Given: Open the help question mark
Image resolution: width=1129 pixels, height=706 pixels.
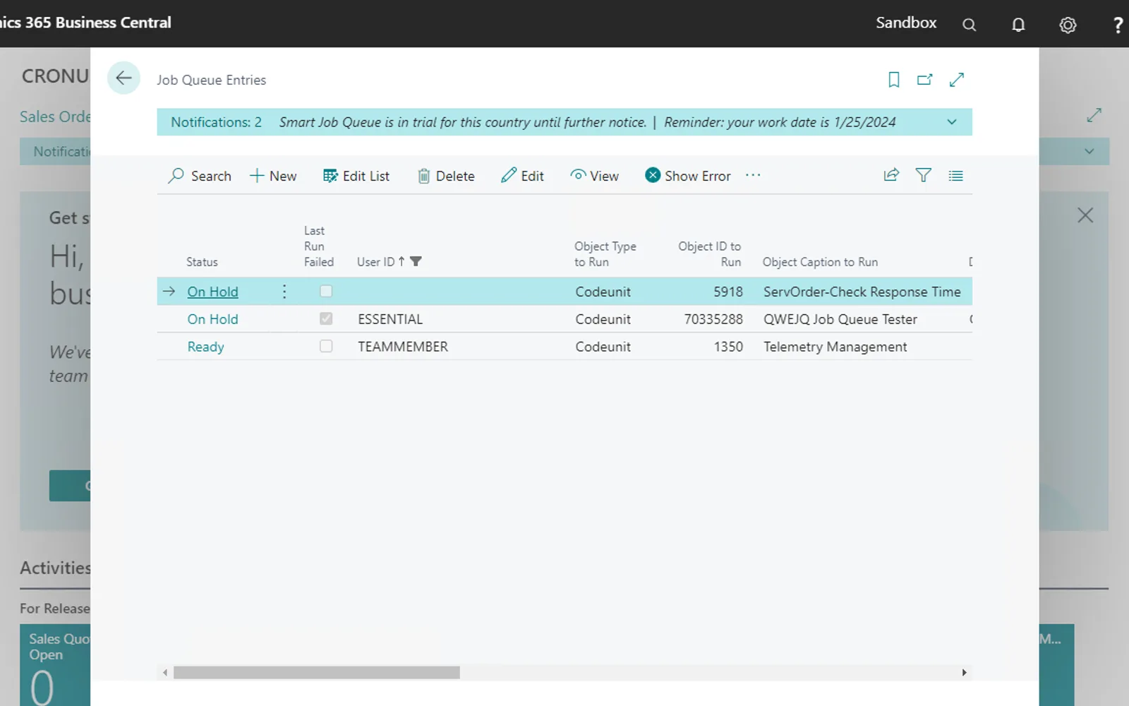Looking at the screenshot, I should click(x=1118, y=25).
